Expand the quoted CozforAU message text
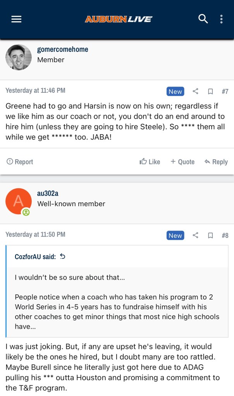Viewport: 234px width, 396px height. point(117,302)
